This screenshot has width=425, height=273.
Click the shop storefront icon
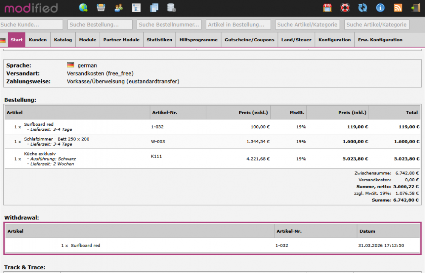[327, 8]
